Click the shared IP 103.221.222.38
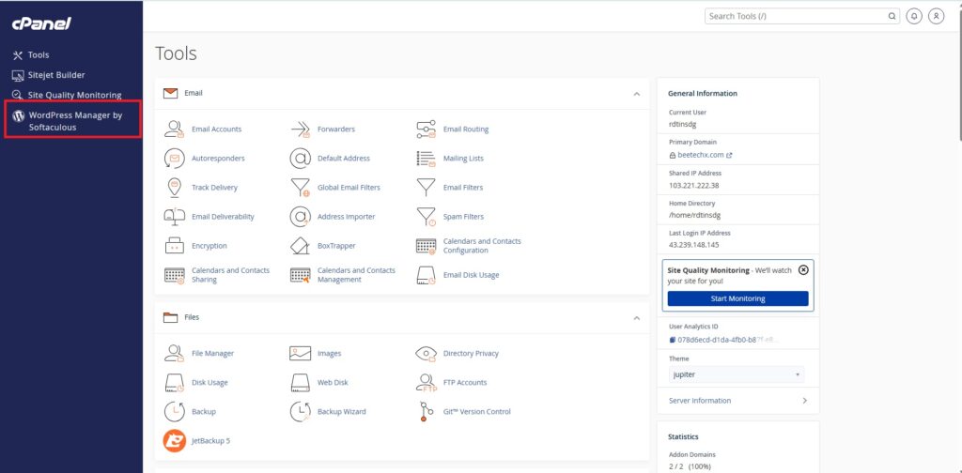The height and width of the screenshot is (473, 962). (x=694, y=185)
